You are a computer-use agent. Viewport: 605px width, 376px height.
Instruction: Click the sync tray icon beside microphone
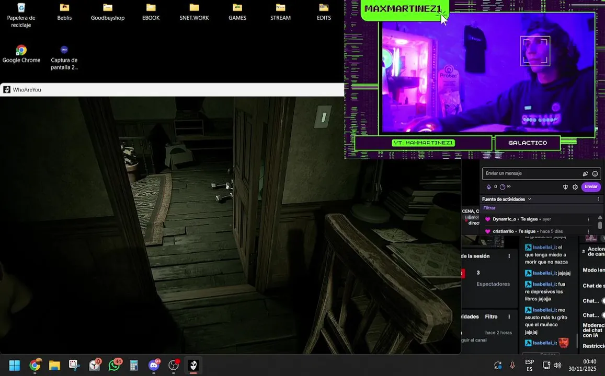498,365
